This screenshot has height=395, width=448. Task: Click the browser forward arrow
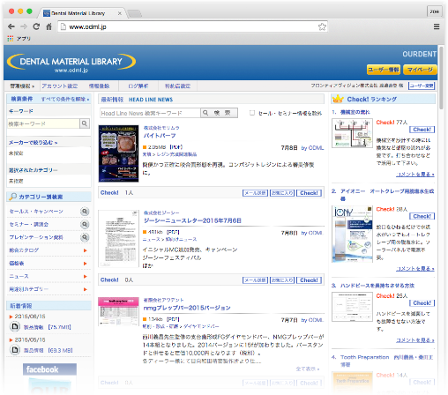click(24, 26)
